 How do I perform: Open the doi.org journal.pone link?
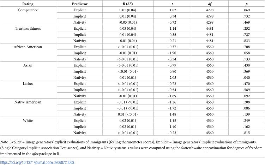click(37, 163)
